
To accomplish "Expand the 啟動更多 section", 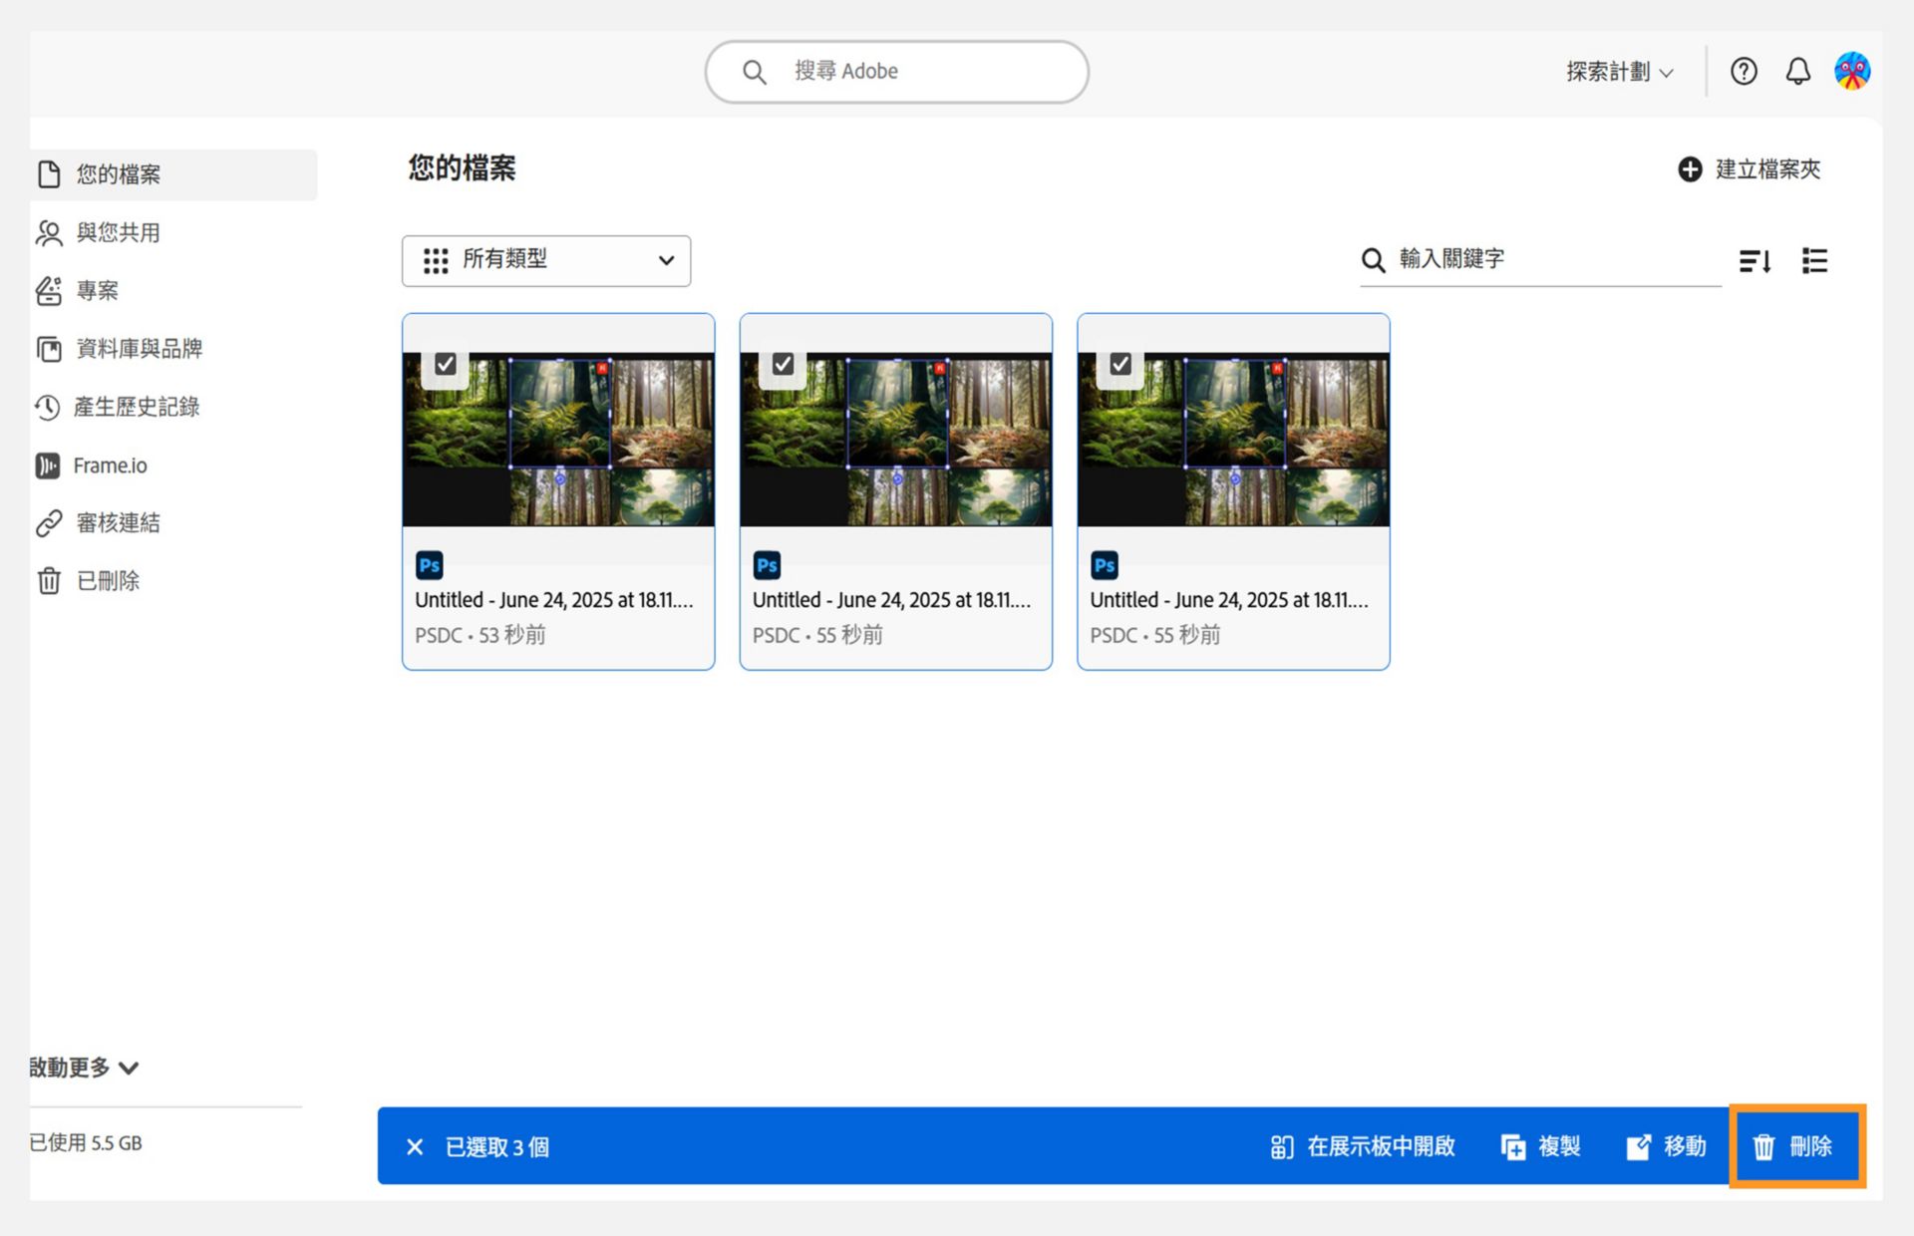I will (84, 1068).
